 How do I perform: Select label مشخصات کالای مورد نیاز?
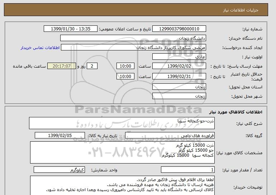[x=239, y=153]
